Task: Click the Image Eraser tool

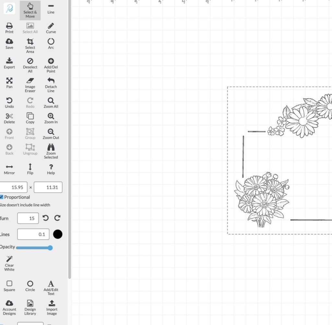Action: tap(30, 85)
